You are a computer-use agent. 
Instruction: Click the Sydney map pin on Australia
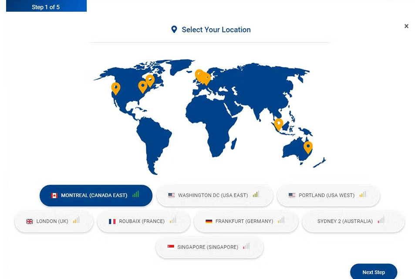(x=308, y=148)
